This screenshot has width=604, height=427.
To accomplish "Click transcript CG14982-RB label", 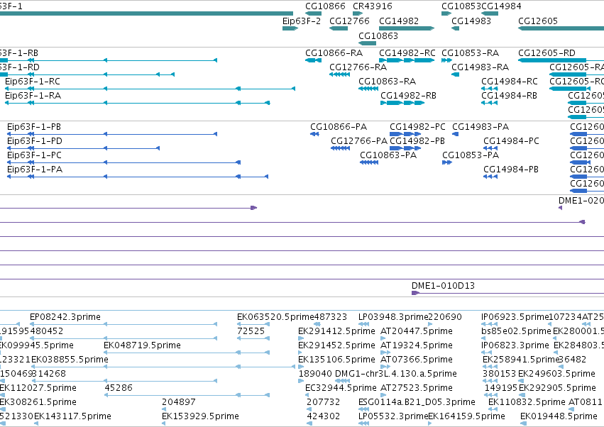I will tap(408, 96).
